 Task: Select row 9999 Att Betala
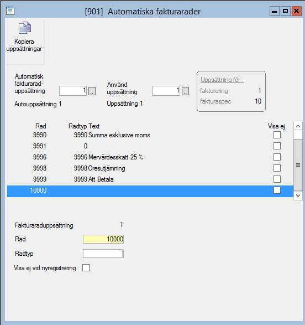click(x=150, y=179)
